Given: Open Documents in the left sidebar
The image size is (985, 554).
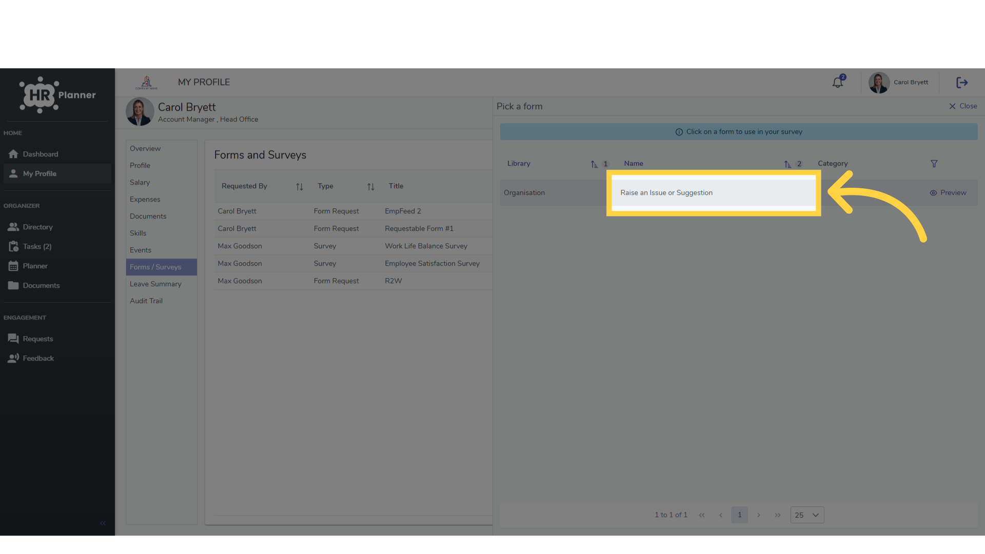Looking at the screenshot, I should [57, 285].
